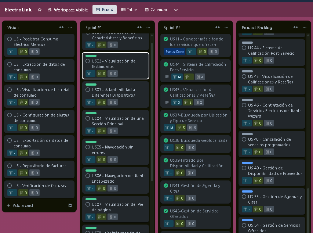The width and height of the screenshot is (313, 233).
Task: Click gray label on US 44 Backlog card
Action: tap(247, 43)
